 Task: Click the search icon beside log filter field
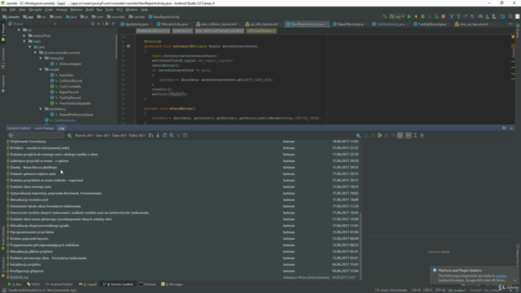(69, 136)
